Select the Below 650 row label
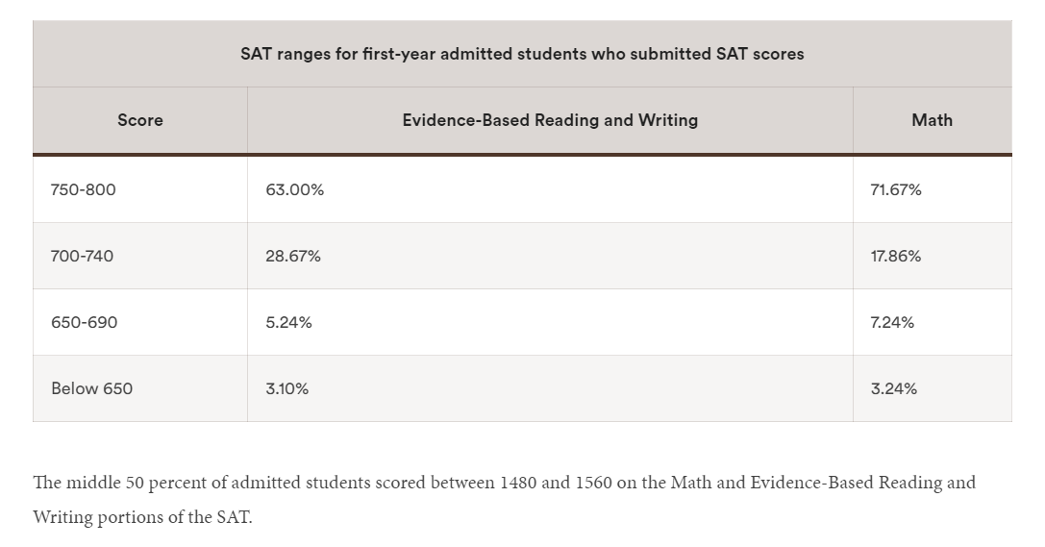The width and height of the screenshot is (1045, 547). coord(92,389)
